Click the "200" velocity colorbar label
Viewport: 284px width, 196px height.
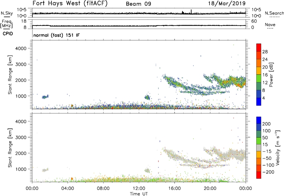pos(267,124)
